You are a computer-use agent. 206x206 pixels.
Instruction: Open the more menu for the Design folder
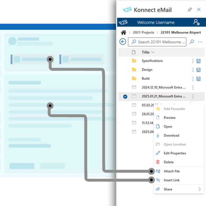(193, 70)
